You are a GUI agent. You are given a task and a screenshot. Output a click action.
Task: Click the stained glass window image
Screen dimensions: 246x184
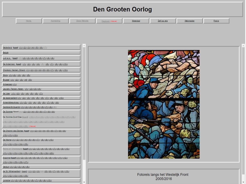tap(164, 104)
